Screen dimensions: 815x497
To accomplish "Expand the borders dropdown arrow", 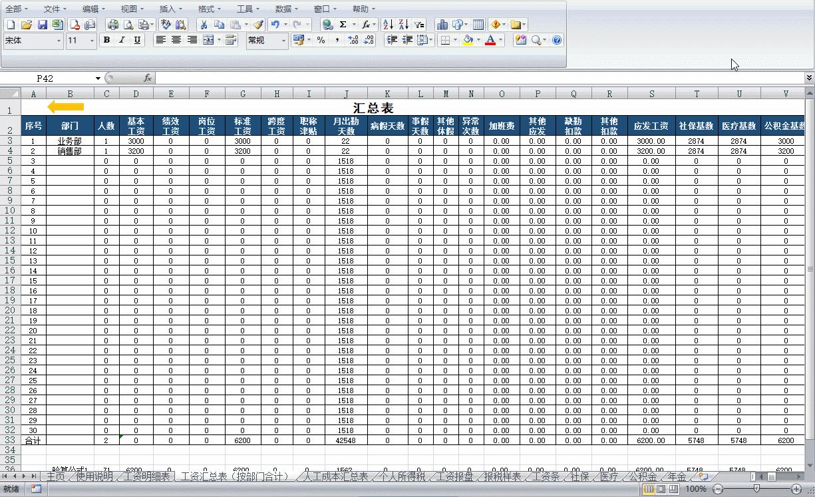I will pyautogui.click(x=455, y=40).
